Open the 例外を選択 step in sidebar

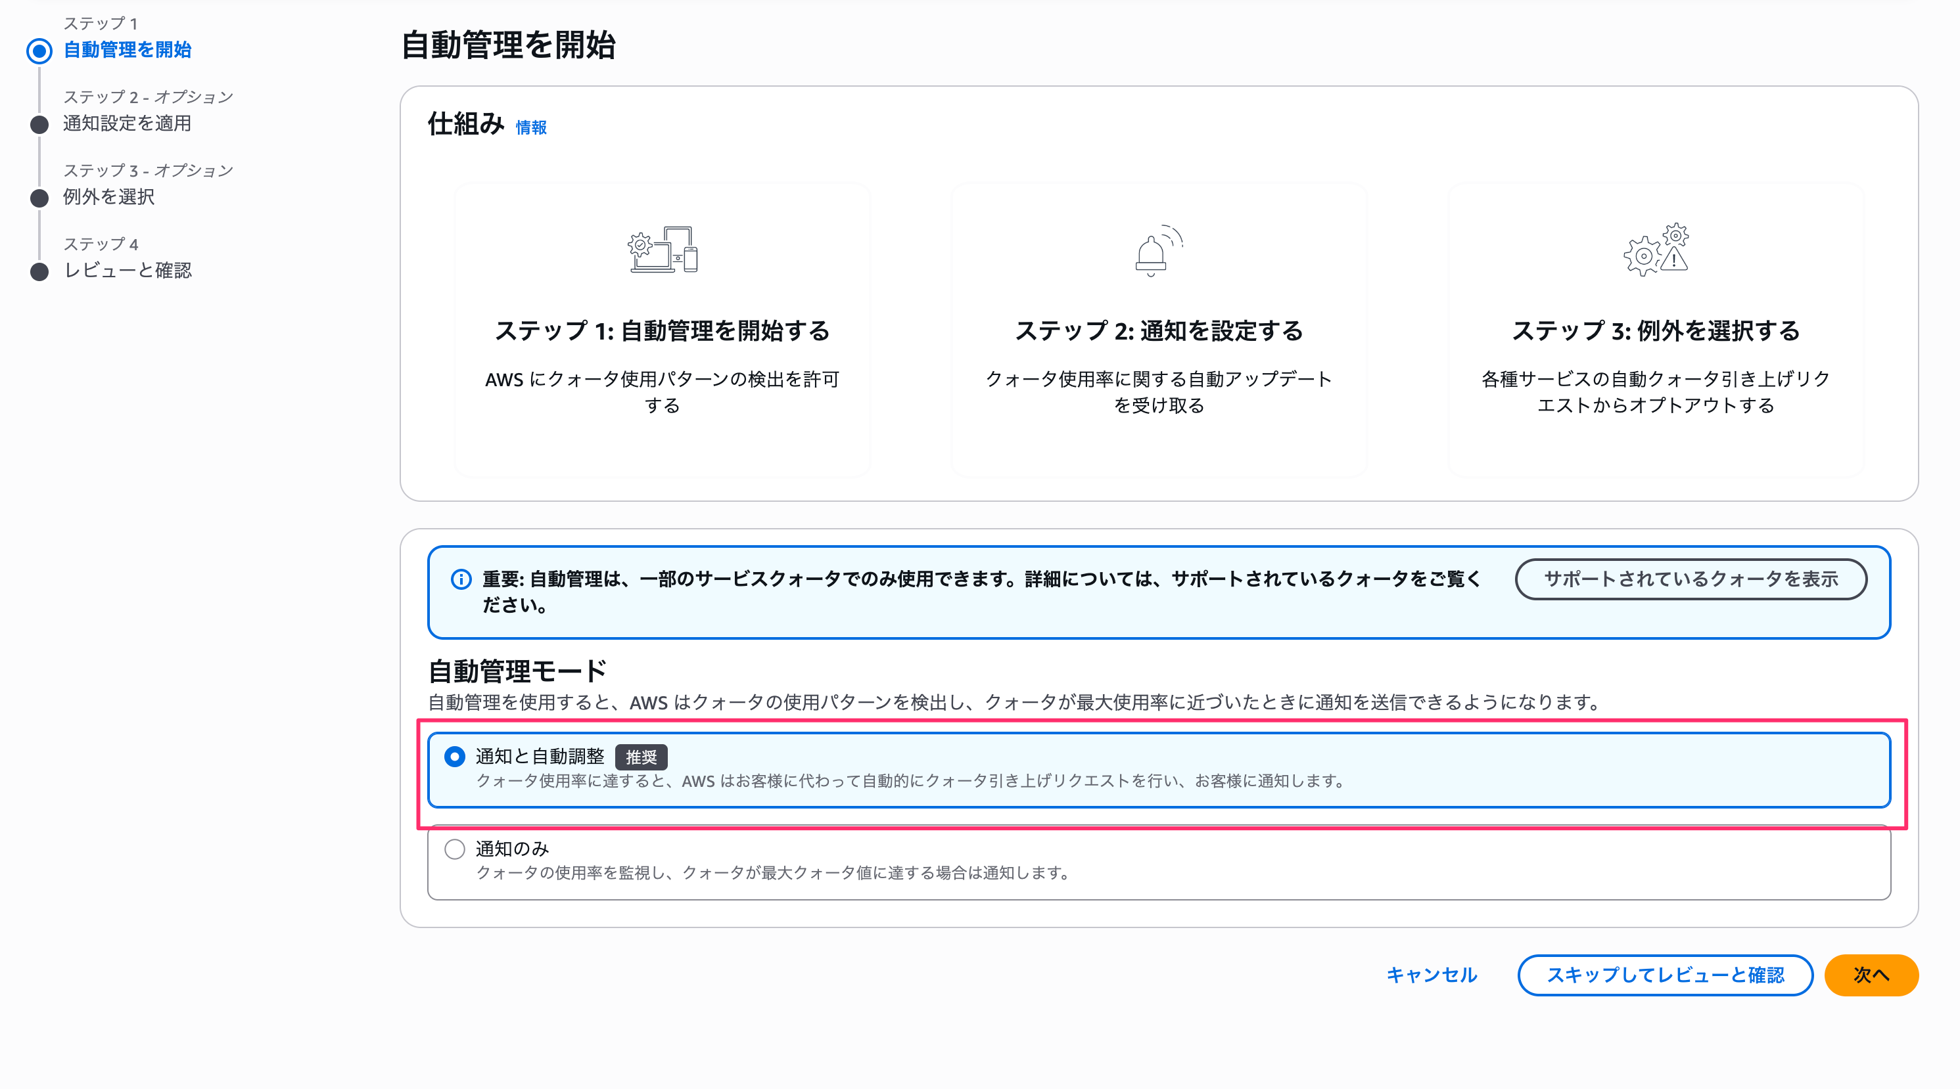[109, 198]
